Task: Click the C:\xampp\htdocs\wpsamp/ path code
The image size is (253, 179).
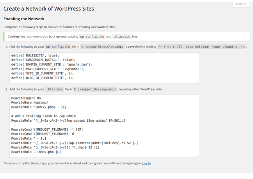Action: pos(102,47)
